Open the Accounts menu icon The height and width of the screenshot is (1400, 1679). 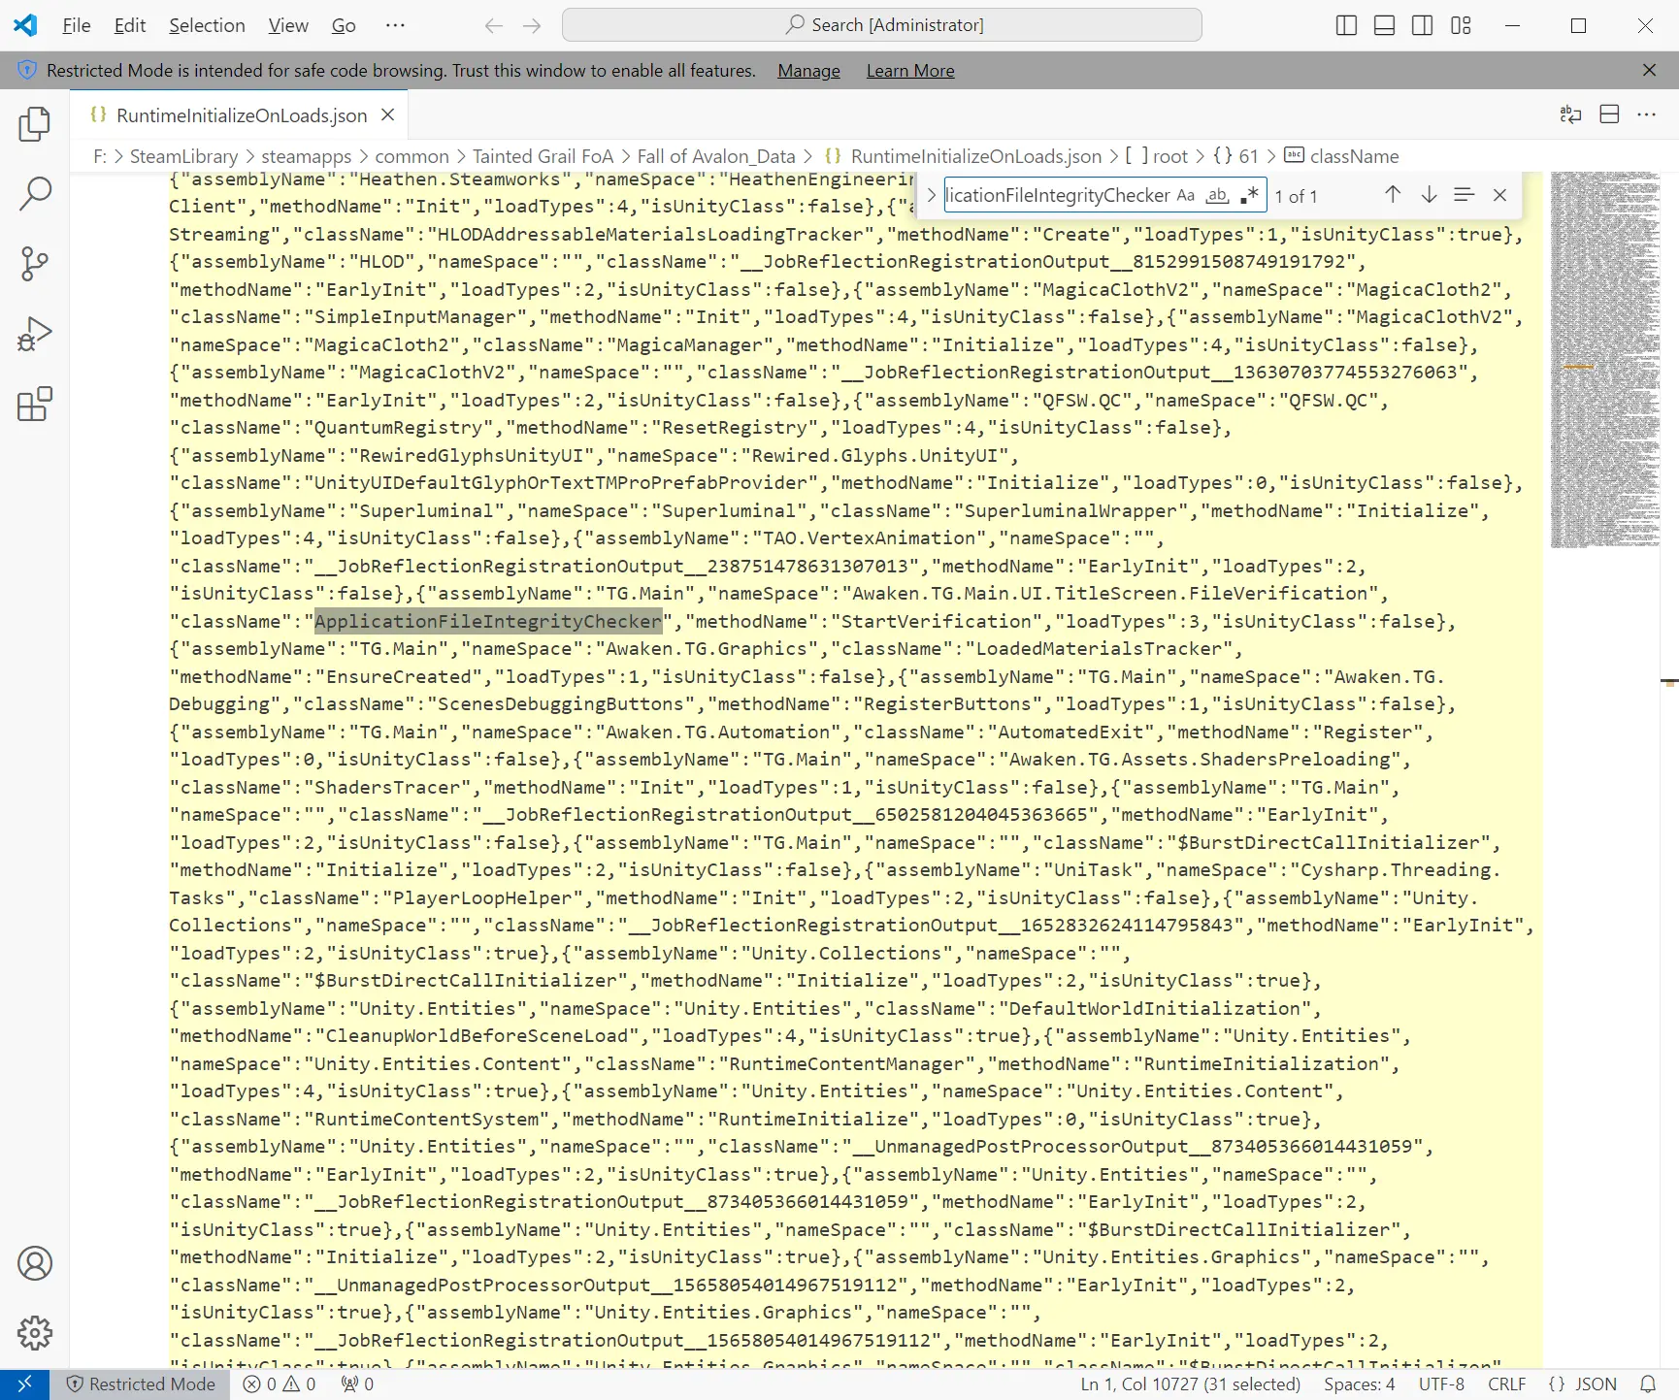[x=35, y=1263]
